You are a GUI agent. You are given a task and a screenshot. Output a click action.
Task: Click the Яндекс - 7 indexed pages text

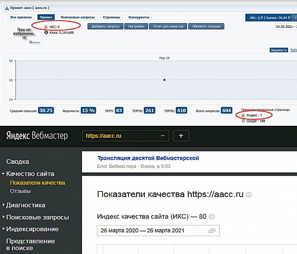pos(254,115)
